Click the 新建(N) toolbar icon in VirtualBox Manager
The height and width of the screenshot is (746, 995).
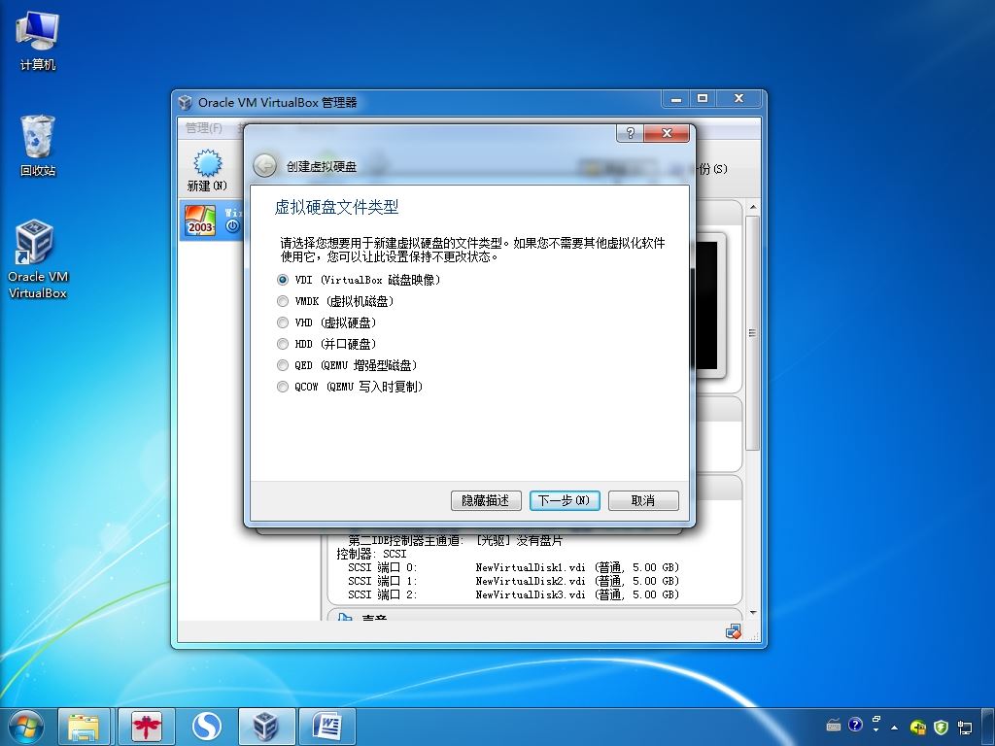pos(207,170)
